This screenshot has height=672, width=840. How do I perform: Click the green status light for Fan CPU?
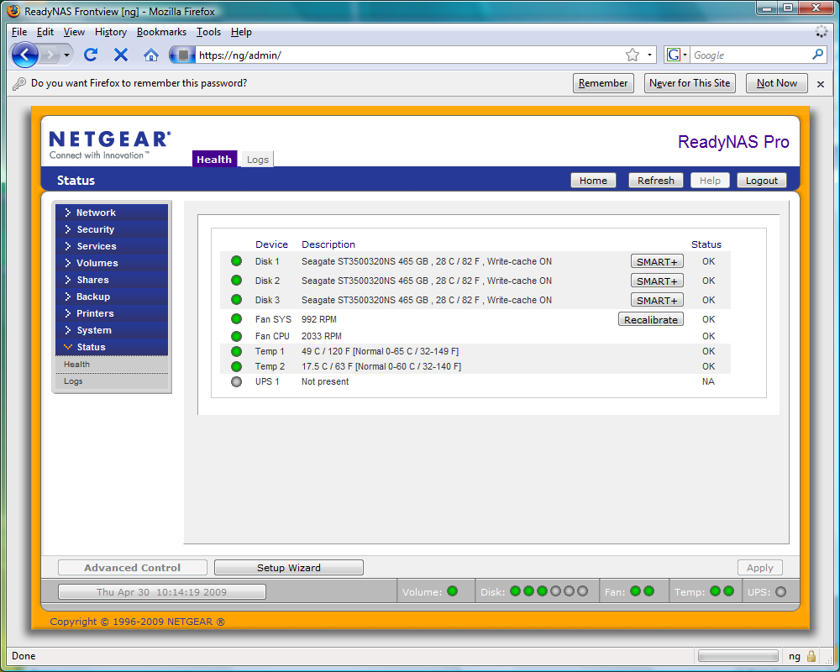(236, 336)
